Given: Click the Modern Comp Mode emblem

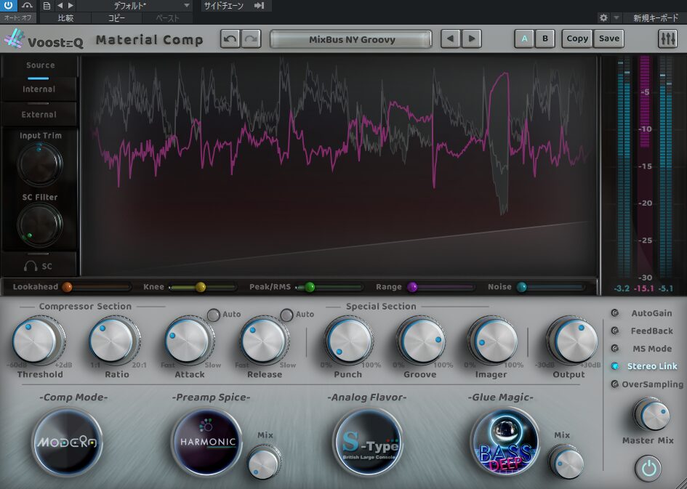Looking at the screenshot, I should [x=68, y=442].
